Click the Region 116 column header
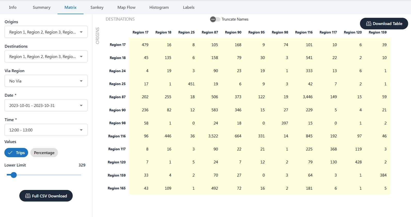This screenshot has width=411, height=217. pyautogui.click(x=304, y=32)
